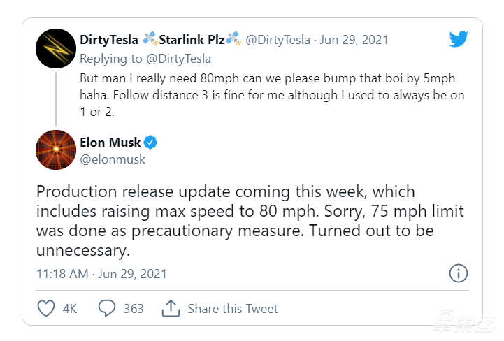Click the satellite emoji after "Starlink Plz"
The height and width of the screenshot is (341, 504).
tap(233, 41)
